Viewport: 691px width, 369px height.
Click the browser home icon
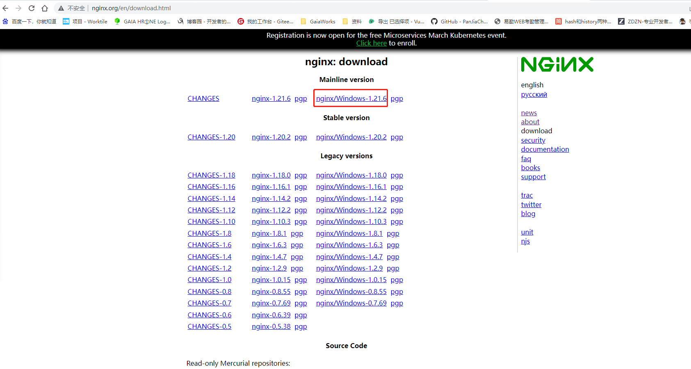pyautogui.click(x=45, y=8)
